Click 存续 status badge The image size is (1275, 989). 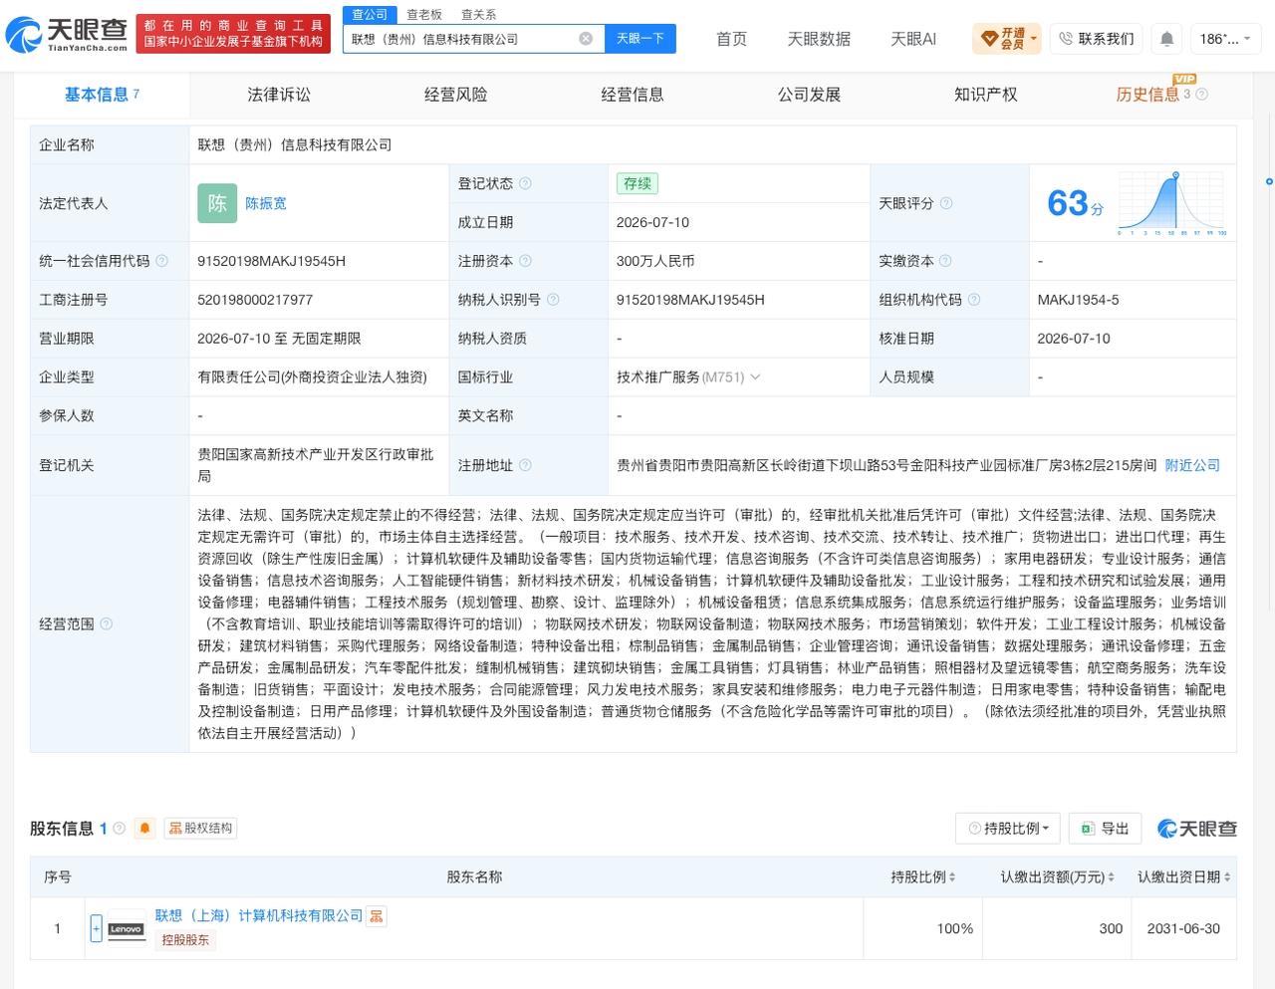[637, 183]
